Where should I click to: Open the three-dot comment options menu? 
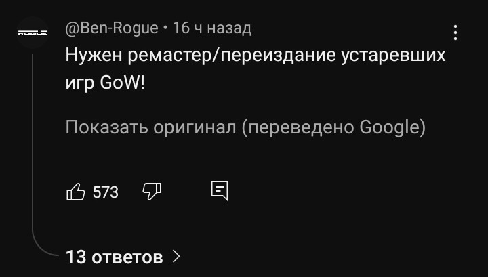[455, 33]
